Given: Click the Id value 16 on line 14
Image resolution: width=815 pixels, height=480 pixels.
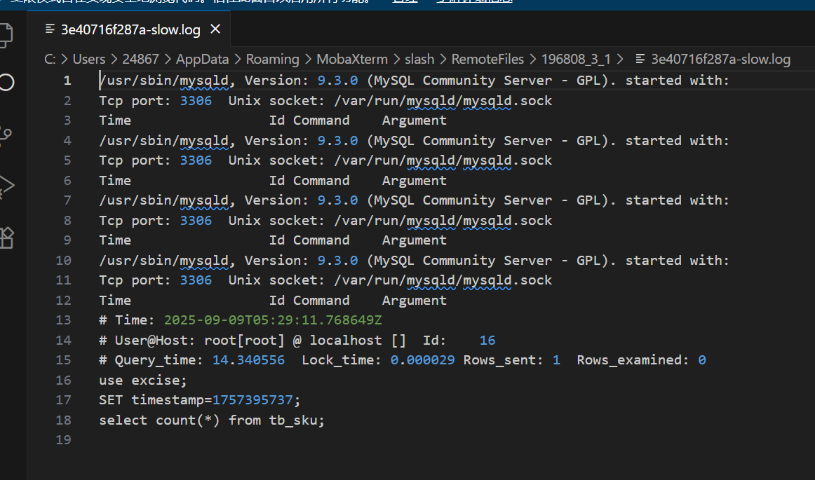Looking at the screenshot, I should click(x=487, y=341).
